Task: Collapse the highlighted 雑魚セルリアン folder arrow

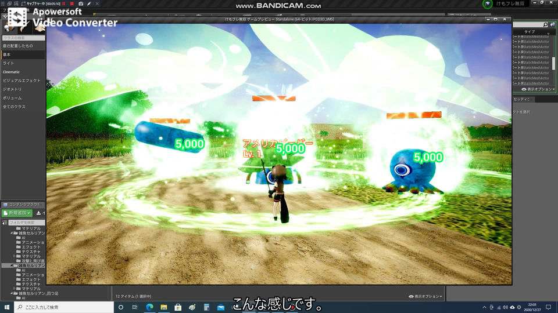Action: pyautogui.click(x=11, y=265)
